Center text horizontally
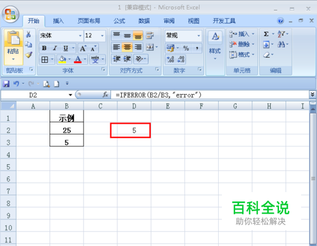Image resolution: width=317 pixels, height=246 pixels. 127,47
